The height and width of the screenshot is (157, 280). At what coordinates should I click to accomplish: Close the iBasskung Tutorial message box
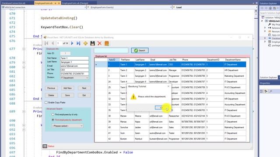click(168, 86)
